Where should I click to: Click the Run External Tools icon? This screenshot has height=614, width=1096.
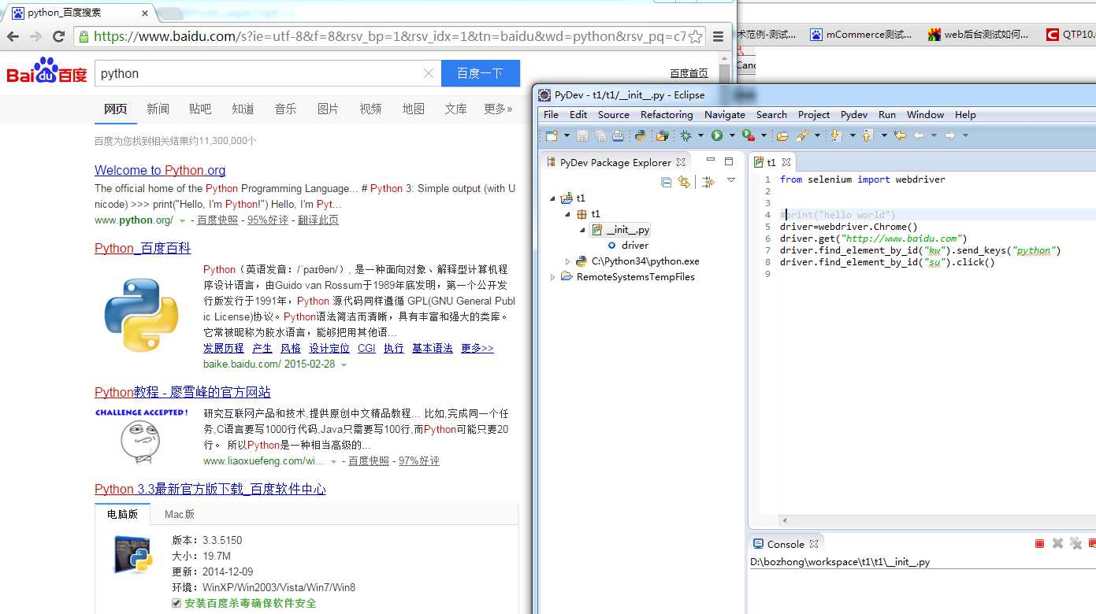(749, 135)
